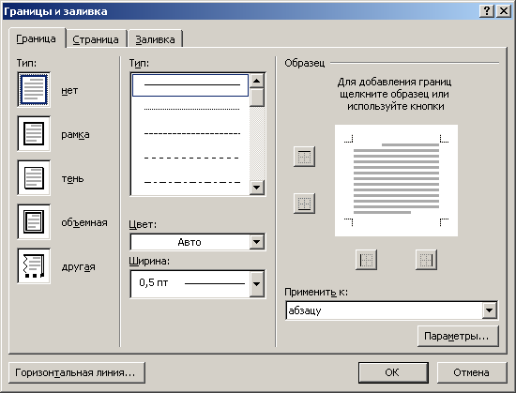The image size is (516, 393).
Task: Click the 'тень' label text
Action: tap(73, 178)
